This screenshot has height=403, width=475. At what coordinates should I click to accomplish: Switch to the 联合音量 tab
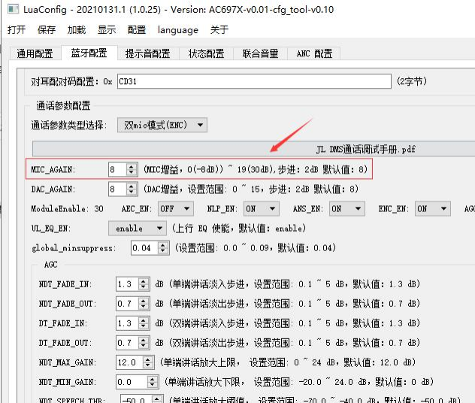261,53
